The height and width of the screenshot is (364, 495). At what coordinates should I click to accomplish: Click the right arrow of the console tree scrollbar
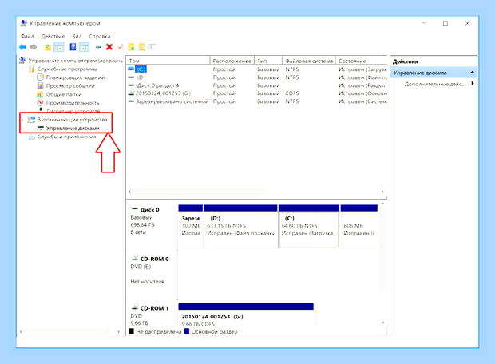tap(118, 331)
